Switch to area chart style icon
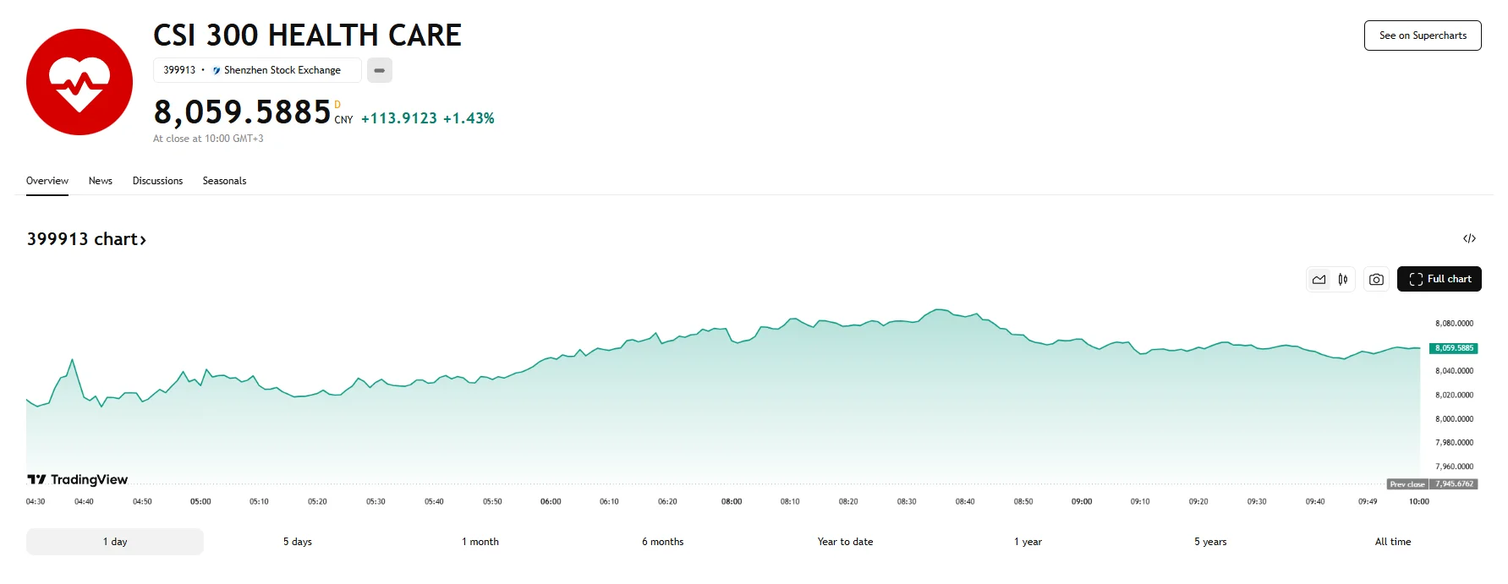This screenshot has width=1508, height=584. (x=1319, y=280)
